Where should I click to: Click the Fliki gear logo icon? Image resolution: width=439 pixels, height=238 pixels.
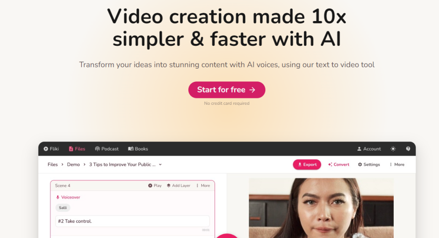click(46, 149)
